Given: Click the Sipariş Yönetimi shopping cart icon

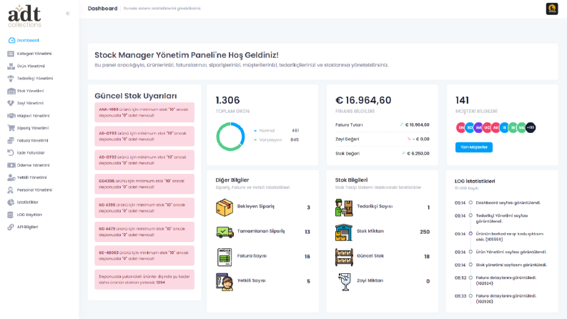Looking at the screenshot, I should [11, 128].
